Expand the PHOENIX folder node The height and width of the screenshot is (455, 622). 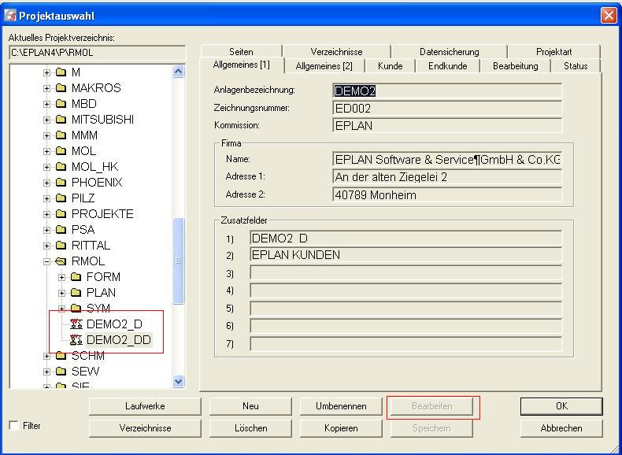click(46, 183)
